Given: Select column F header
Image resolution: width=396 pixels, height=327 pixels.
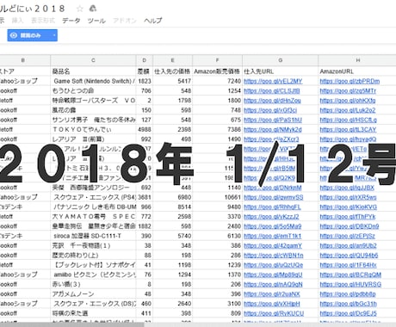Looking at the screenshot, I should 217,60.
